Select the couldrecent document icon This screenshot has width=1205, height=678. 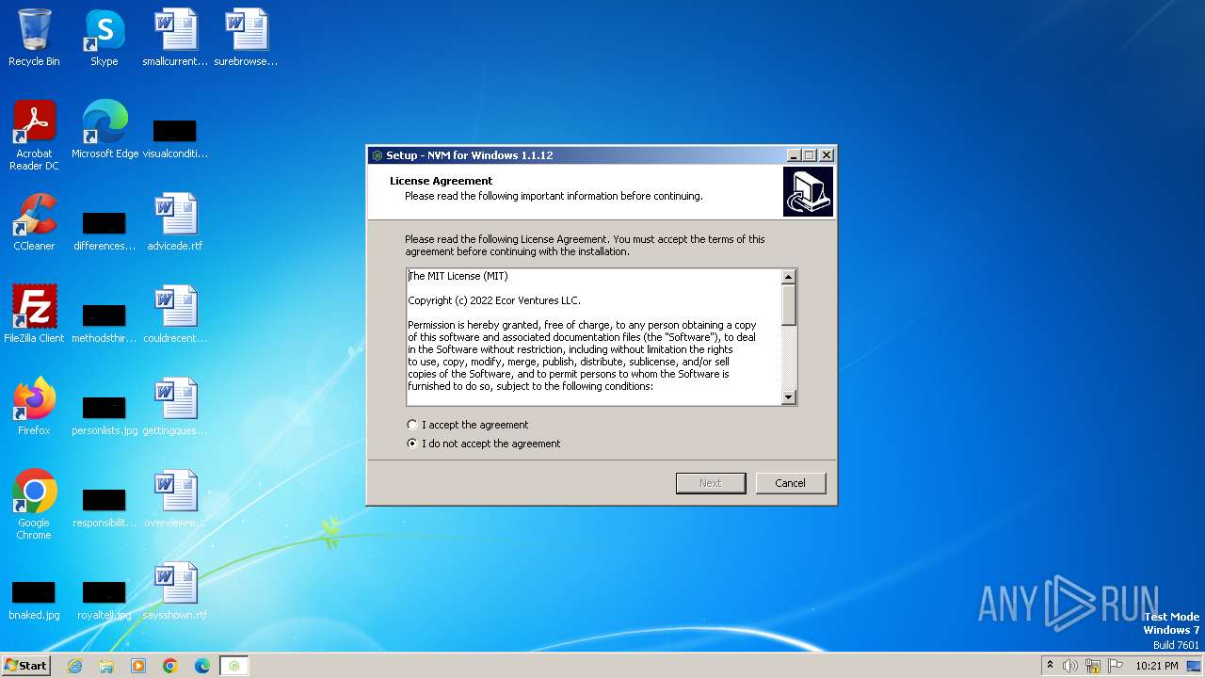tap(175, 315)
